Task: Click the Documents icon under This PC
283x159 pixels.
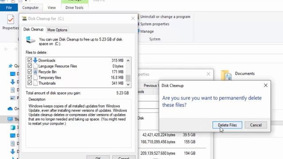Action: tap(13, 144)
